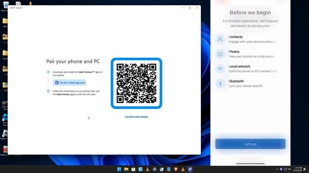
Task: Click View your photos on a big screen text
Action: [252, 56]
